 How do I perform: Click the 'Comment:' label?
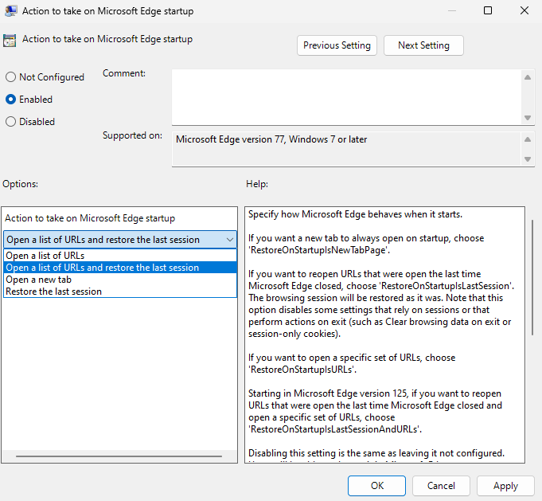point(124,73)
